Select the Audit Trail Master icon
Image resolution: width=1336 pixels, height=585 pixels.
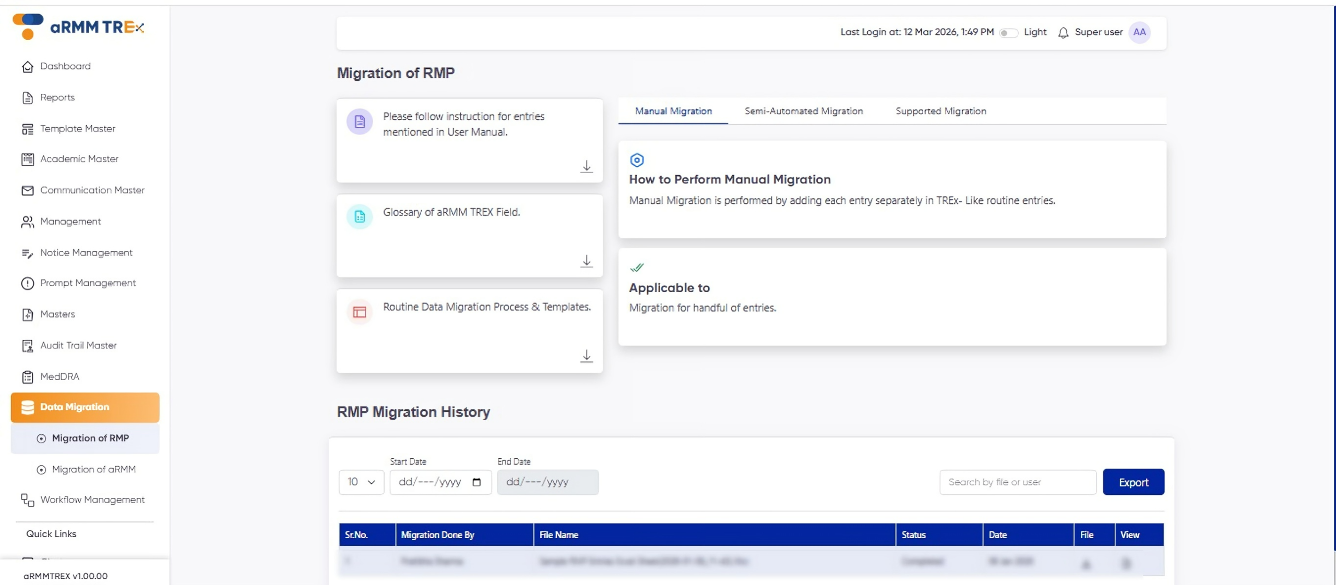point(28,346)
